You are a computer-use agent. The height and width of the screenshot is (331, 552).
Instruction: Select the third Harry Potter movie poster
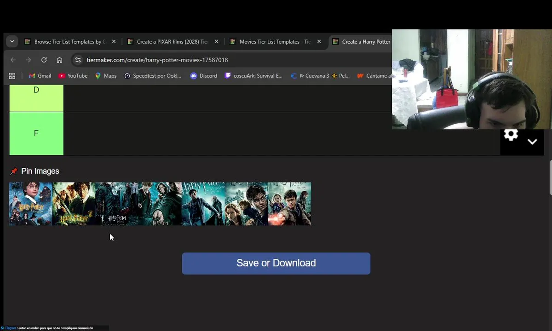click(x=117, y=204)
